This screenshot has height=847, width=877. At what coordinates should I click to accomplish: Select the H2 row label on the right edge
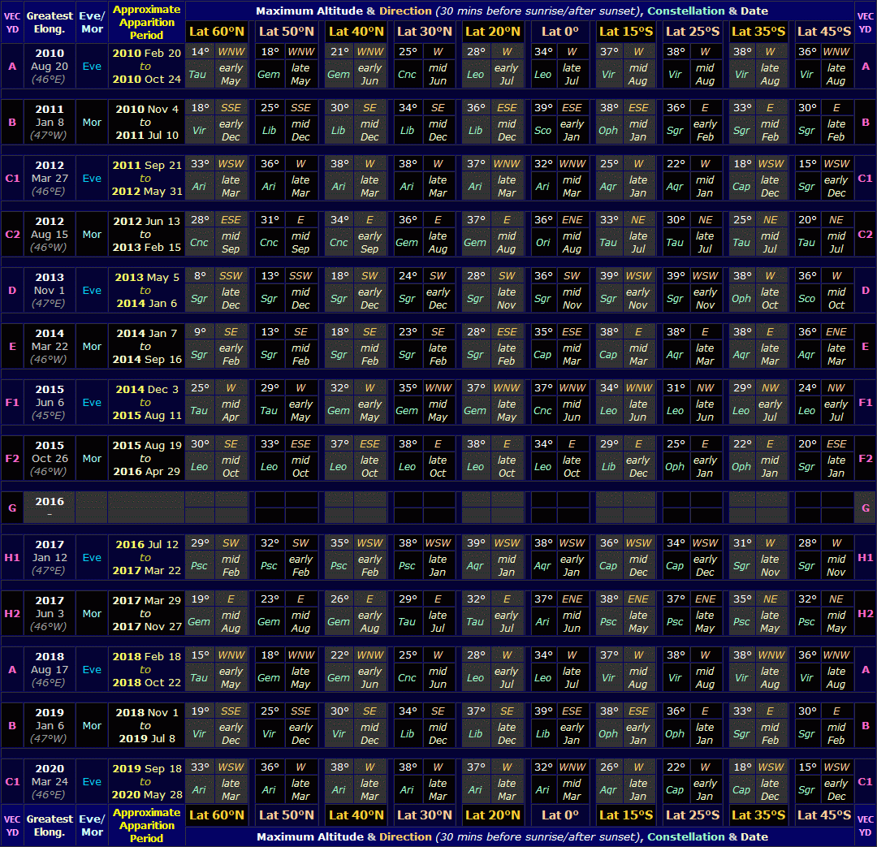pyautogui.click(x=866, y=613)
